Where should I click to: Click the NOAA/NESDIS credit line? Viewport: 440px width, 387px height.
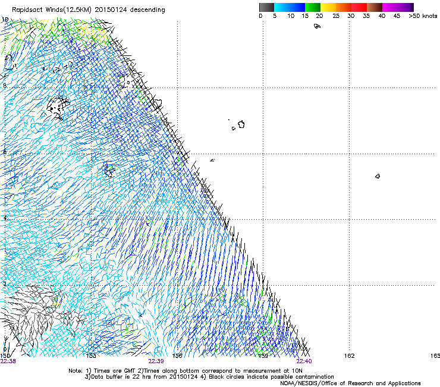pyautogui.click(x=350, y=383)
